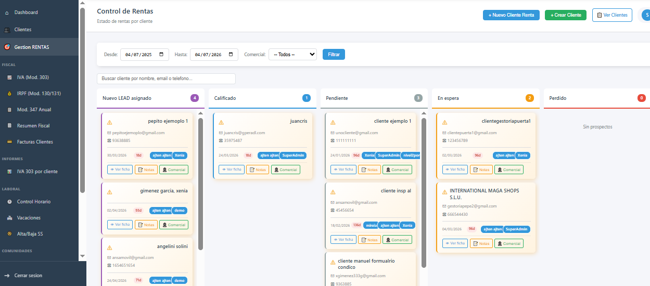Click Control Horario clock icon
The image size is (650, 286).
point(9,202)
